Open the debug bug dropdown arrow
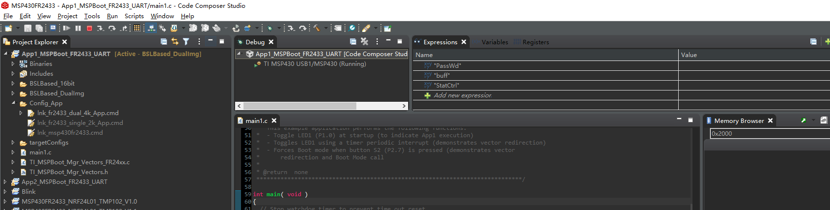 pos(279,28)
